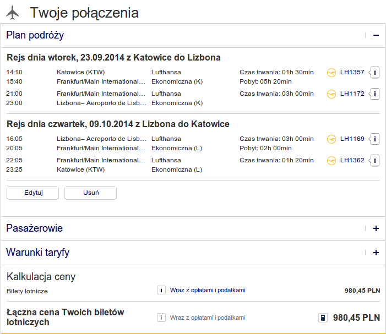This screenshot has width=386, height=334.
Task: Click Katowice (KTW) in the 14:10 row
Action: [81, 72]
